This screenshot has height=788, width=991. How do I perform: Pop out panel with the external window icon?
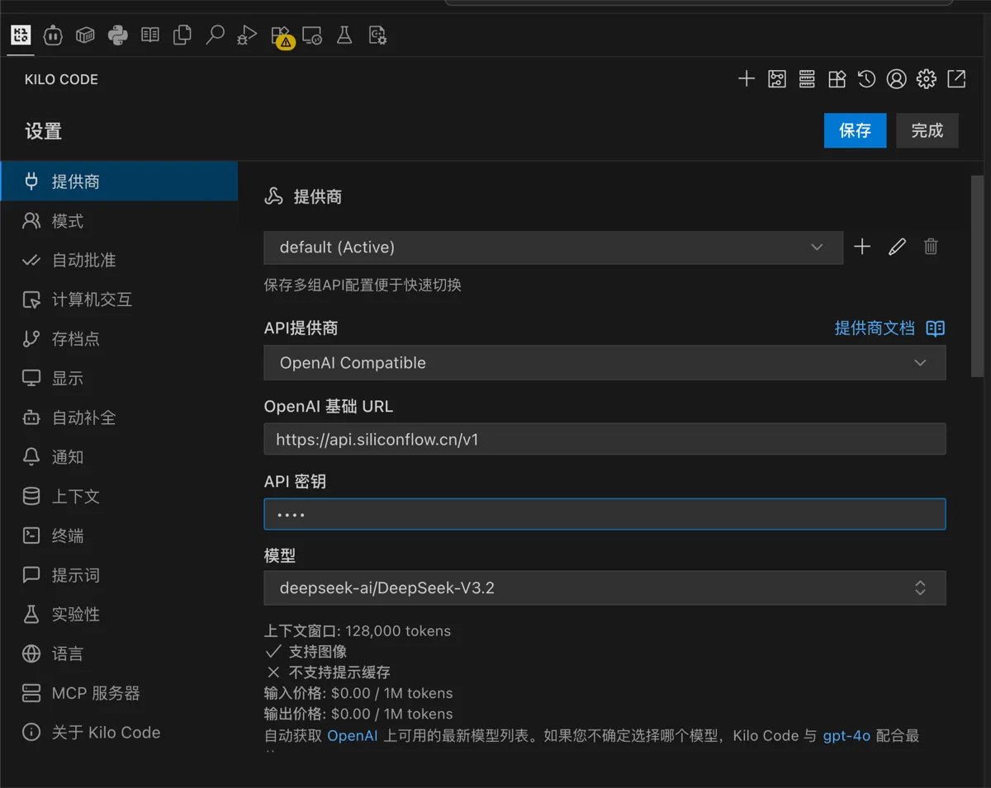click(956, 79)
